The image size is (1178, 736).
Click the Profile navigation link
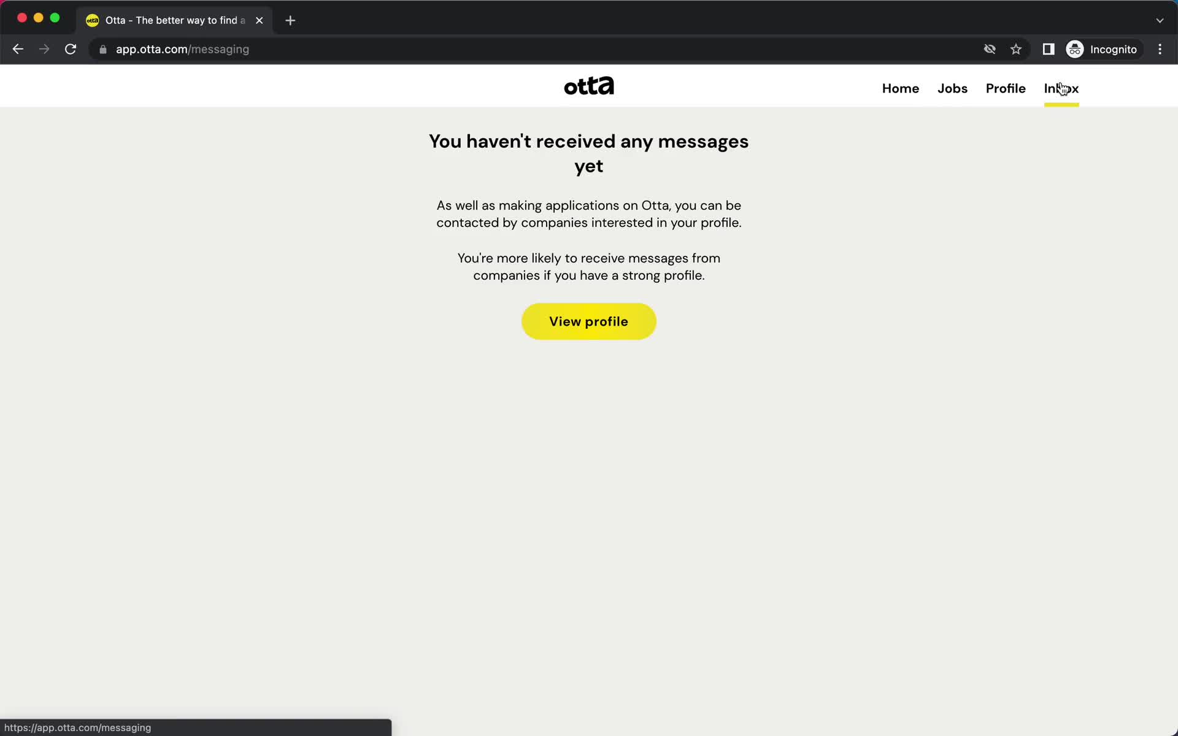(1005, 88)
